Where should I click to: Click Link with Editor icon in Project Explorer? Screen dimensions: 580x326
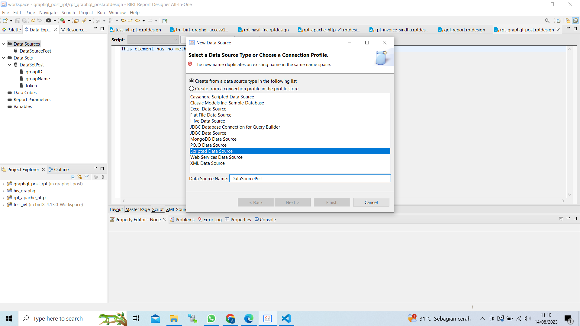80,177
